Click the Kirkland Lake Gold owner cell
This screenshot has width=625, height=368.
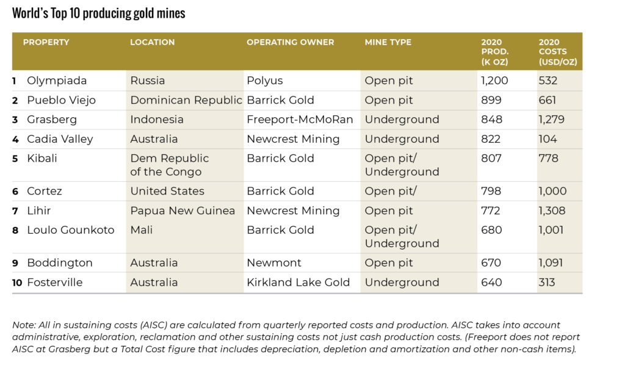click(x=298, y=283)
